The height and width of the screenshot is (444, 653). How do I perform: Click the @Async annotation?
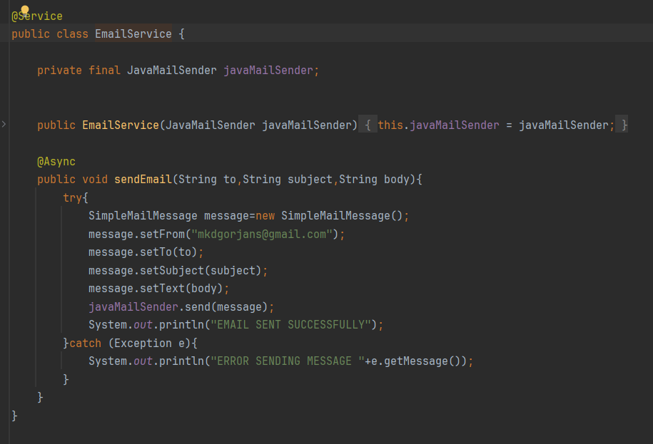pos(56,162)
